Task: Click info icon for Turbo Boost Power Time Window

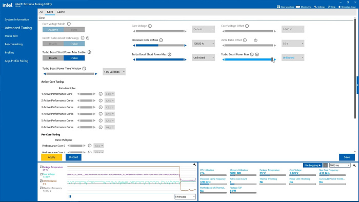Action: click(x=84, y=68)
